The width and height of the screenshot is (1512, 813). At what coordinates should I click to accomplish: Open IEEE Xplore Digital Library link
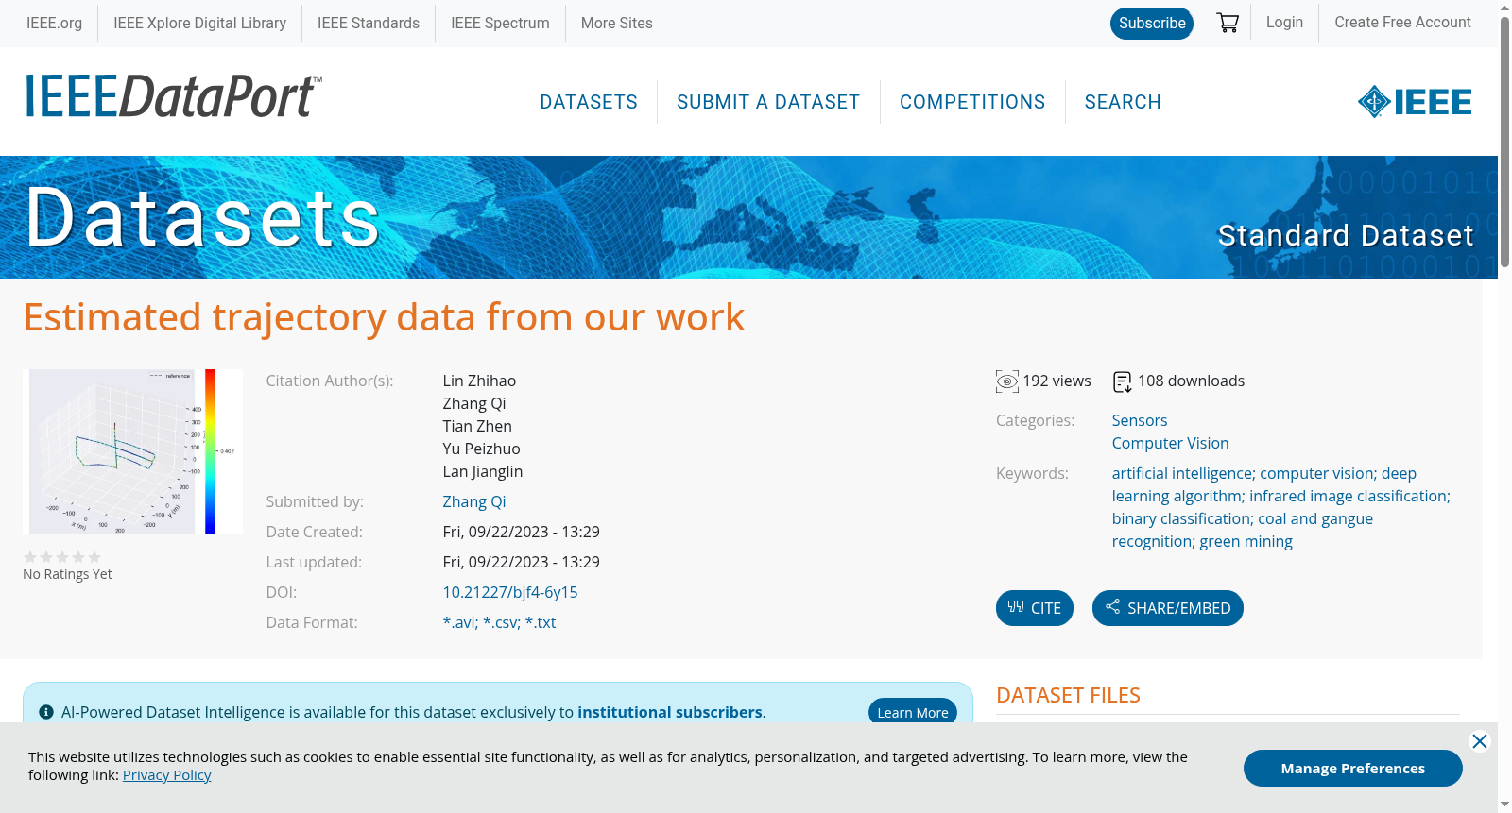[x=199, y=23]
